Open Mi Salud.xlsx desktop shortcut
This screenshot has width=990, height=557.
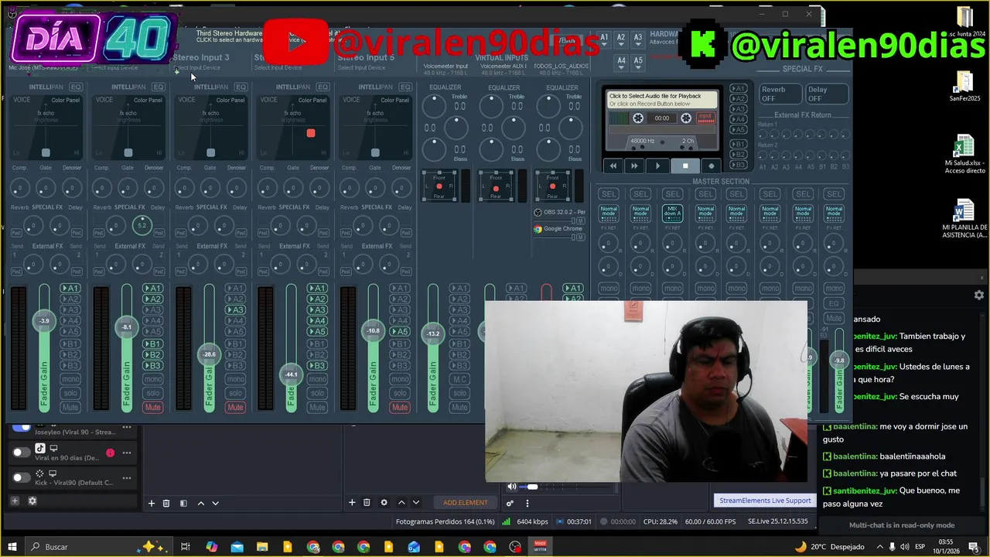964,155
